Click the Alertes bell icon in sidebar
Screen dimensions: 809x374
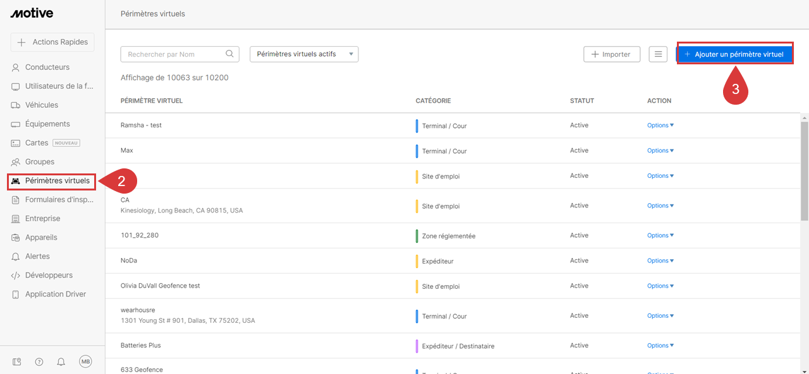tap(16, 257)
